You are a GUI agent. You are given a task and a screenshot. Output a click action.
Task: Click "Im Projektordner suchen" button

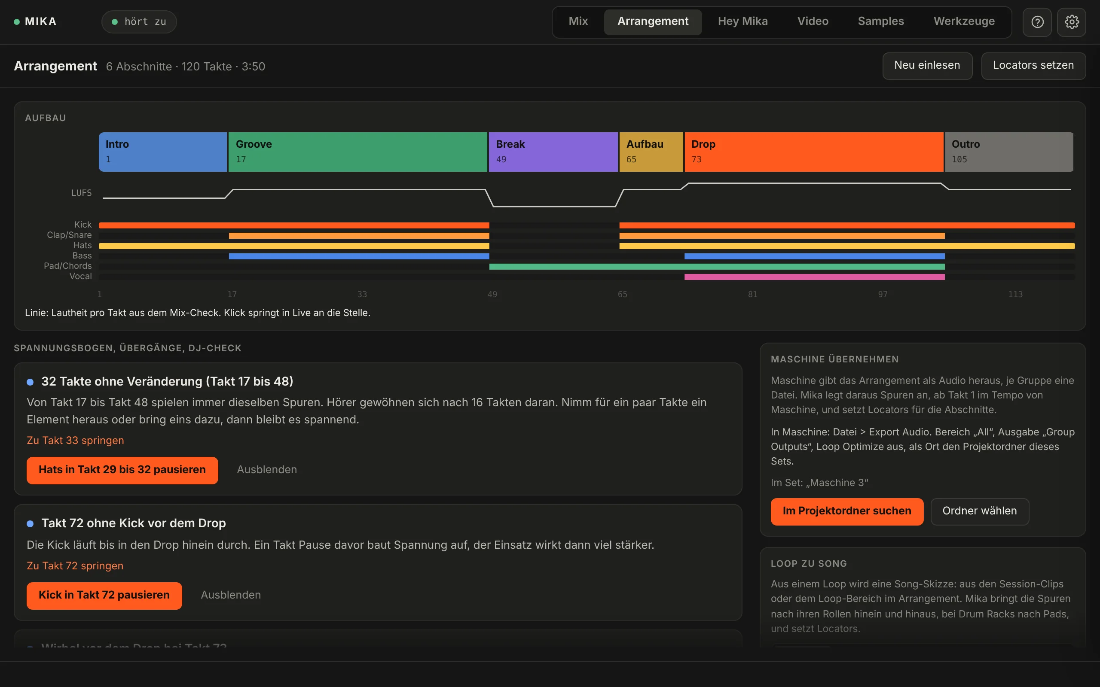point(847,511)
